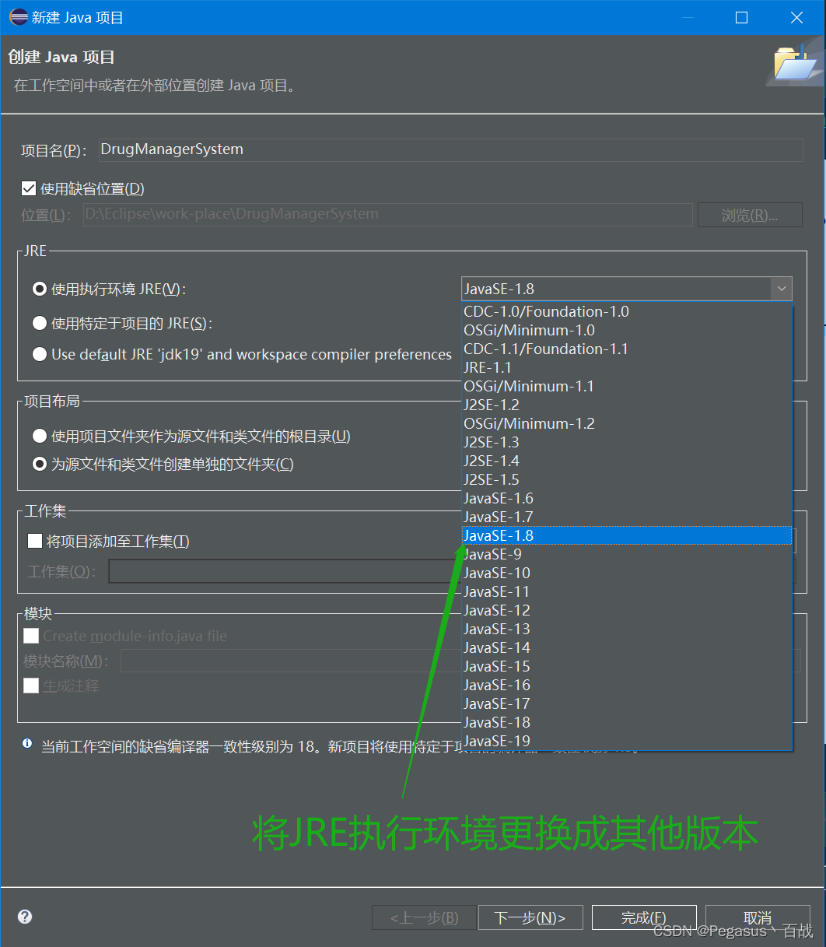The image size is (826, 947).
Task: Collapse the JavaSE version dropdown arrow
Action: point(781,288)
